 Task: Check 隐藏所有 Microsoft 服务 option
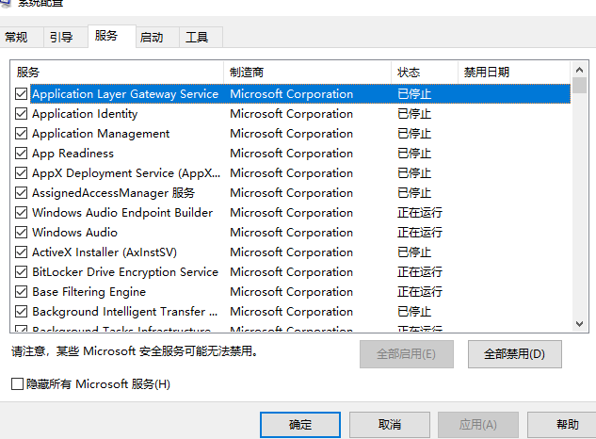18,384
